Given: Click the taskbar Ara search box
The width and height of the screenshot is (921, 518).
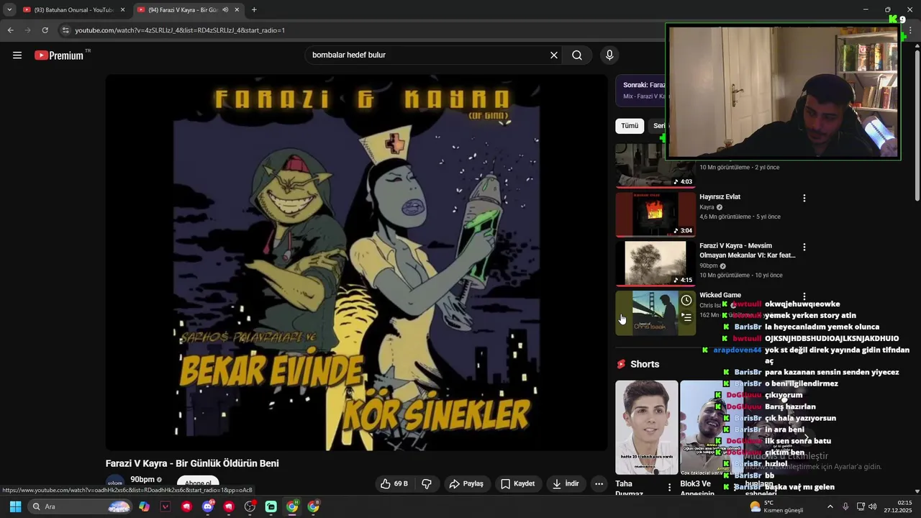Looking at the screenshot, I should point(79,506).
